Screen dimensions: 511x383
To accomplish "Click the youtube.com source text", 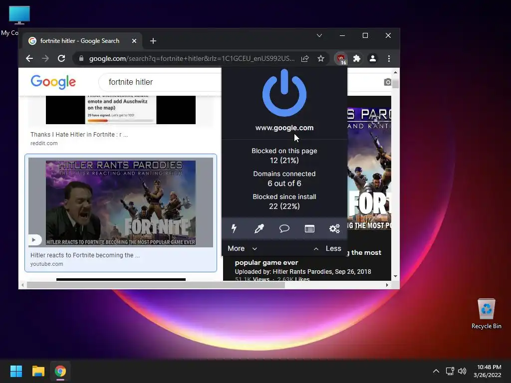I will [46, 264].
